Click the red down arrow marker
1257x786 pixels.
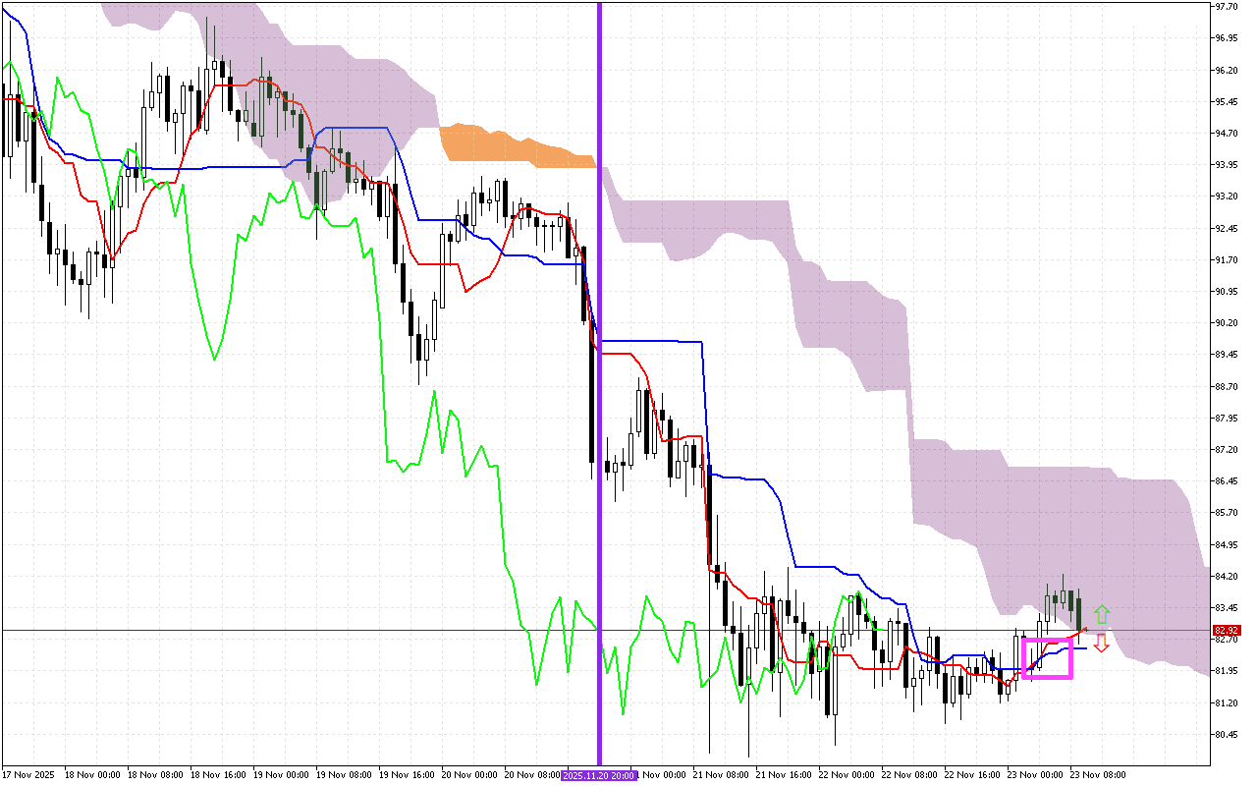(1102, 643)
